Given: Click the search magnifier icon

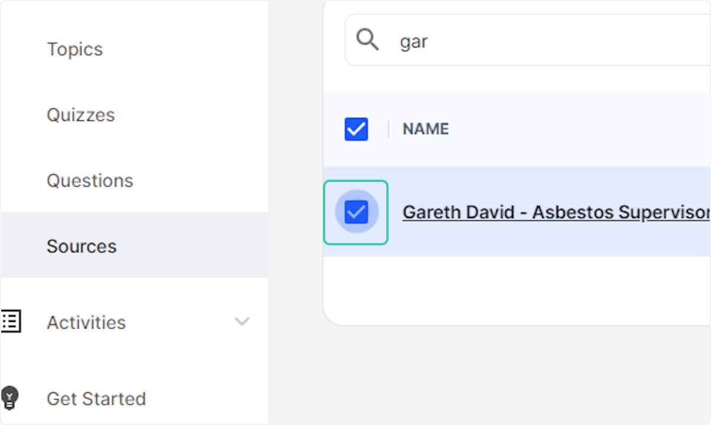Looking at the screenshot, I should click(x=367, y=40).
